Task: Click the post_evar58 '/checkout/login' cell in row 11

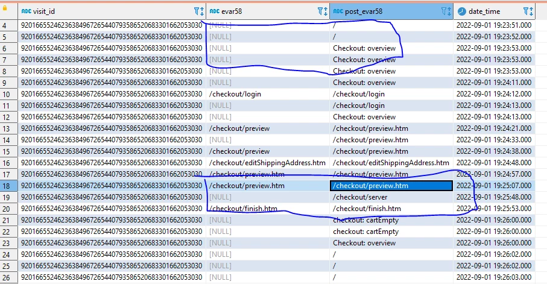Action: [x=391, y=106]
